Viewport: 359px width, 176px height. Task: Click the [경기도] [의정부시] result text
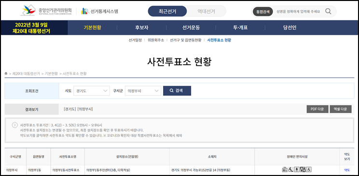pyautogui.click(x=78, y=109)
